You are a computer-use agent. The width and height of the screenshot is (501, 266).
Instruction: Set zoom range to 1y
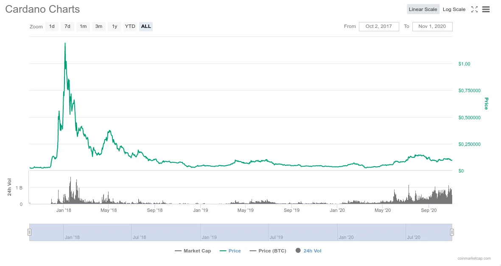[115, 27]
